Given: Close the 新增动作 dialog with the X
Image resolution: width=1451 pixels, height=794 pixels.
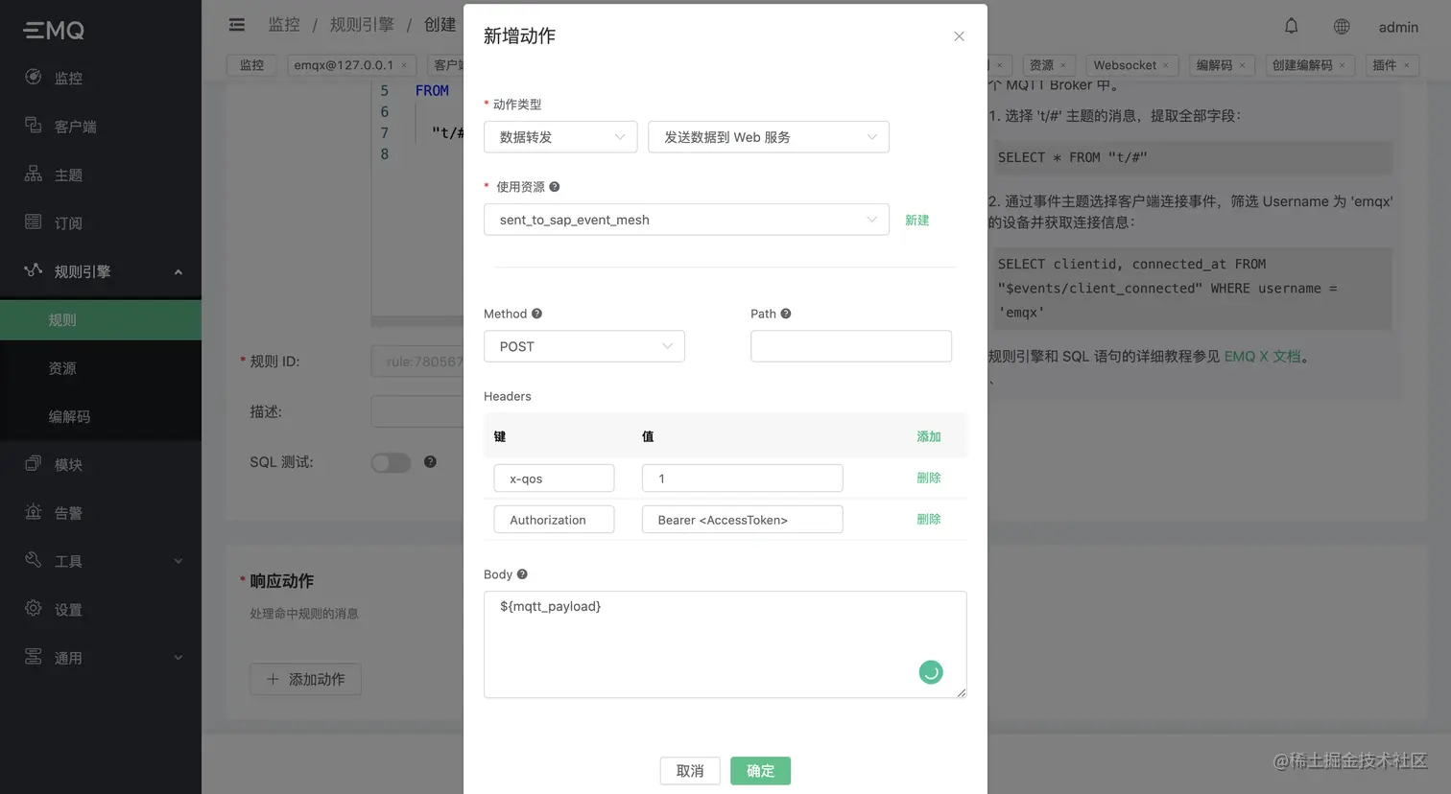Looking at the screenshot, I should tap(959, 36).
